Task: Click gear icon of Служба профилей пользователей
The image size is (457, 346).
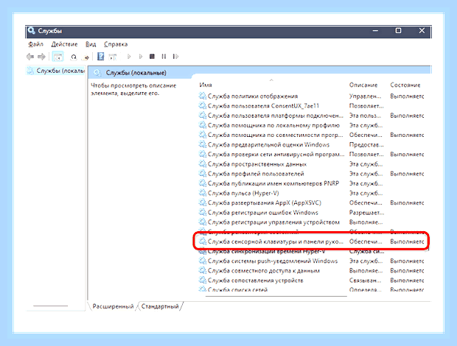Action: point(202,174)
